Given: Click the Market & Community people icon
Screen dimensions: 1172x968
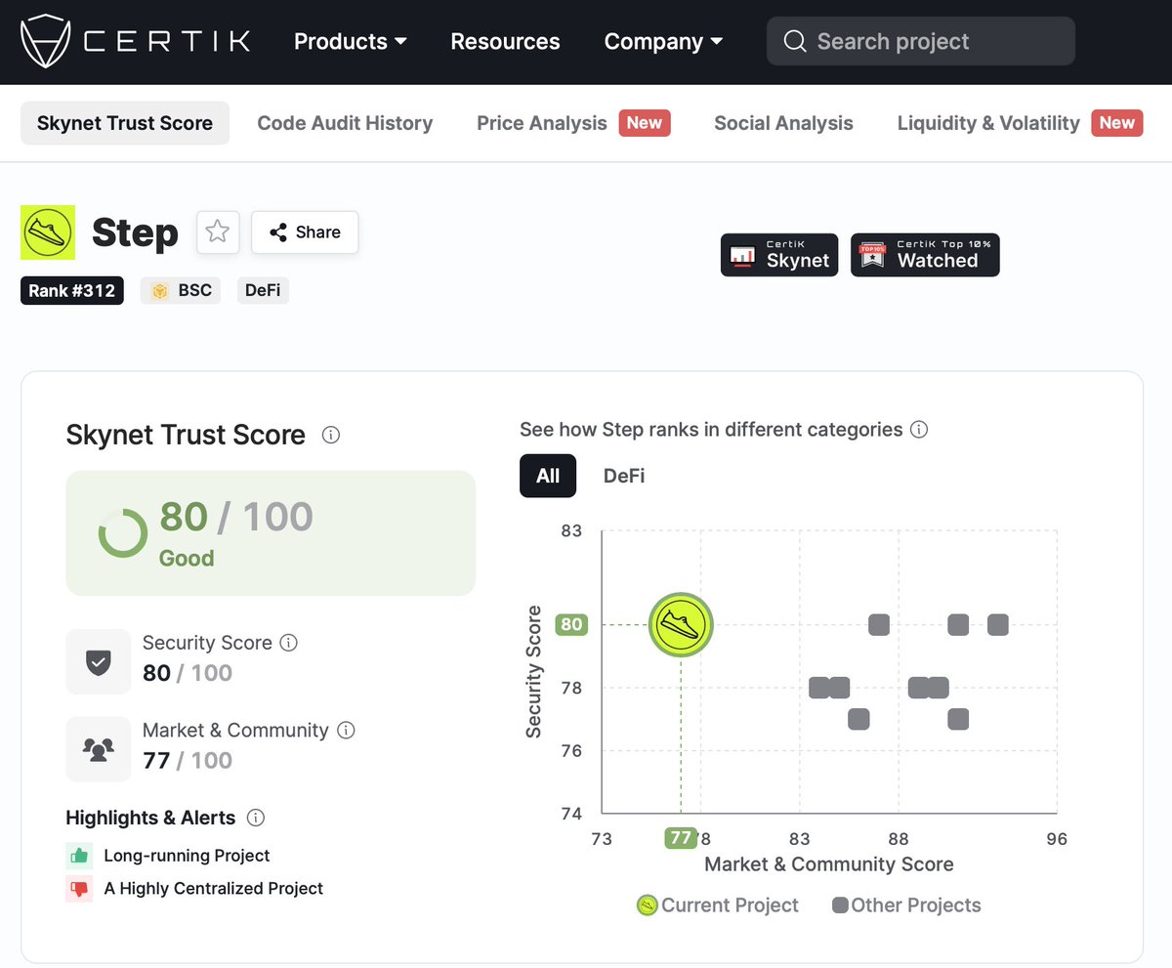Looking at the screenshot, I should [x=99, y=749].
